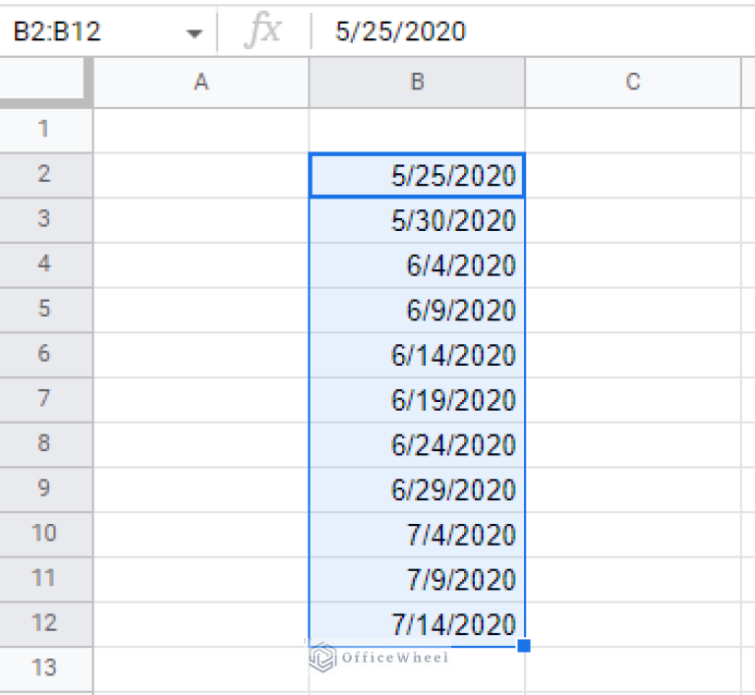Click the Name box showing B2:B12
Image resolution: width=755 pixels, height=695 pixels.
click(x=88, y=32)
